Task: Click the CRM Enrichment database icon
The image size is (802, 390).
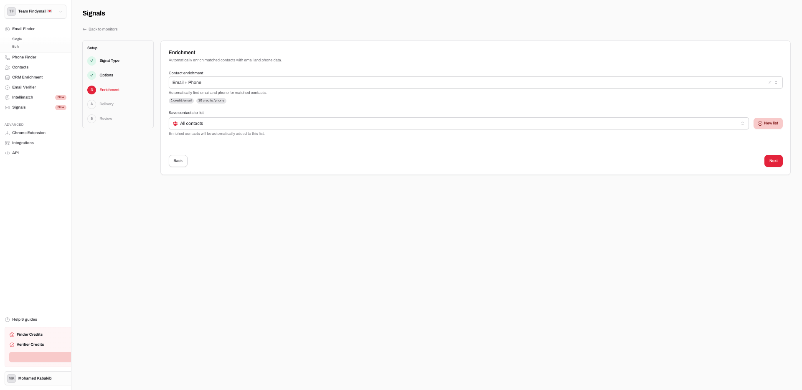Action: point(7,78)
